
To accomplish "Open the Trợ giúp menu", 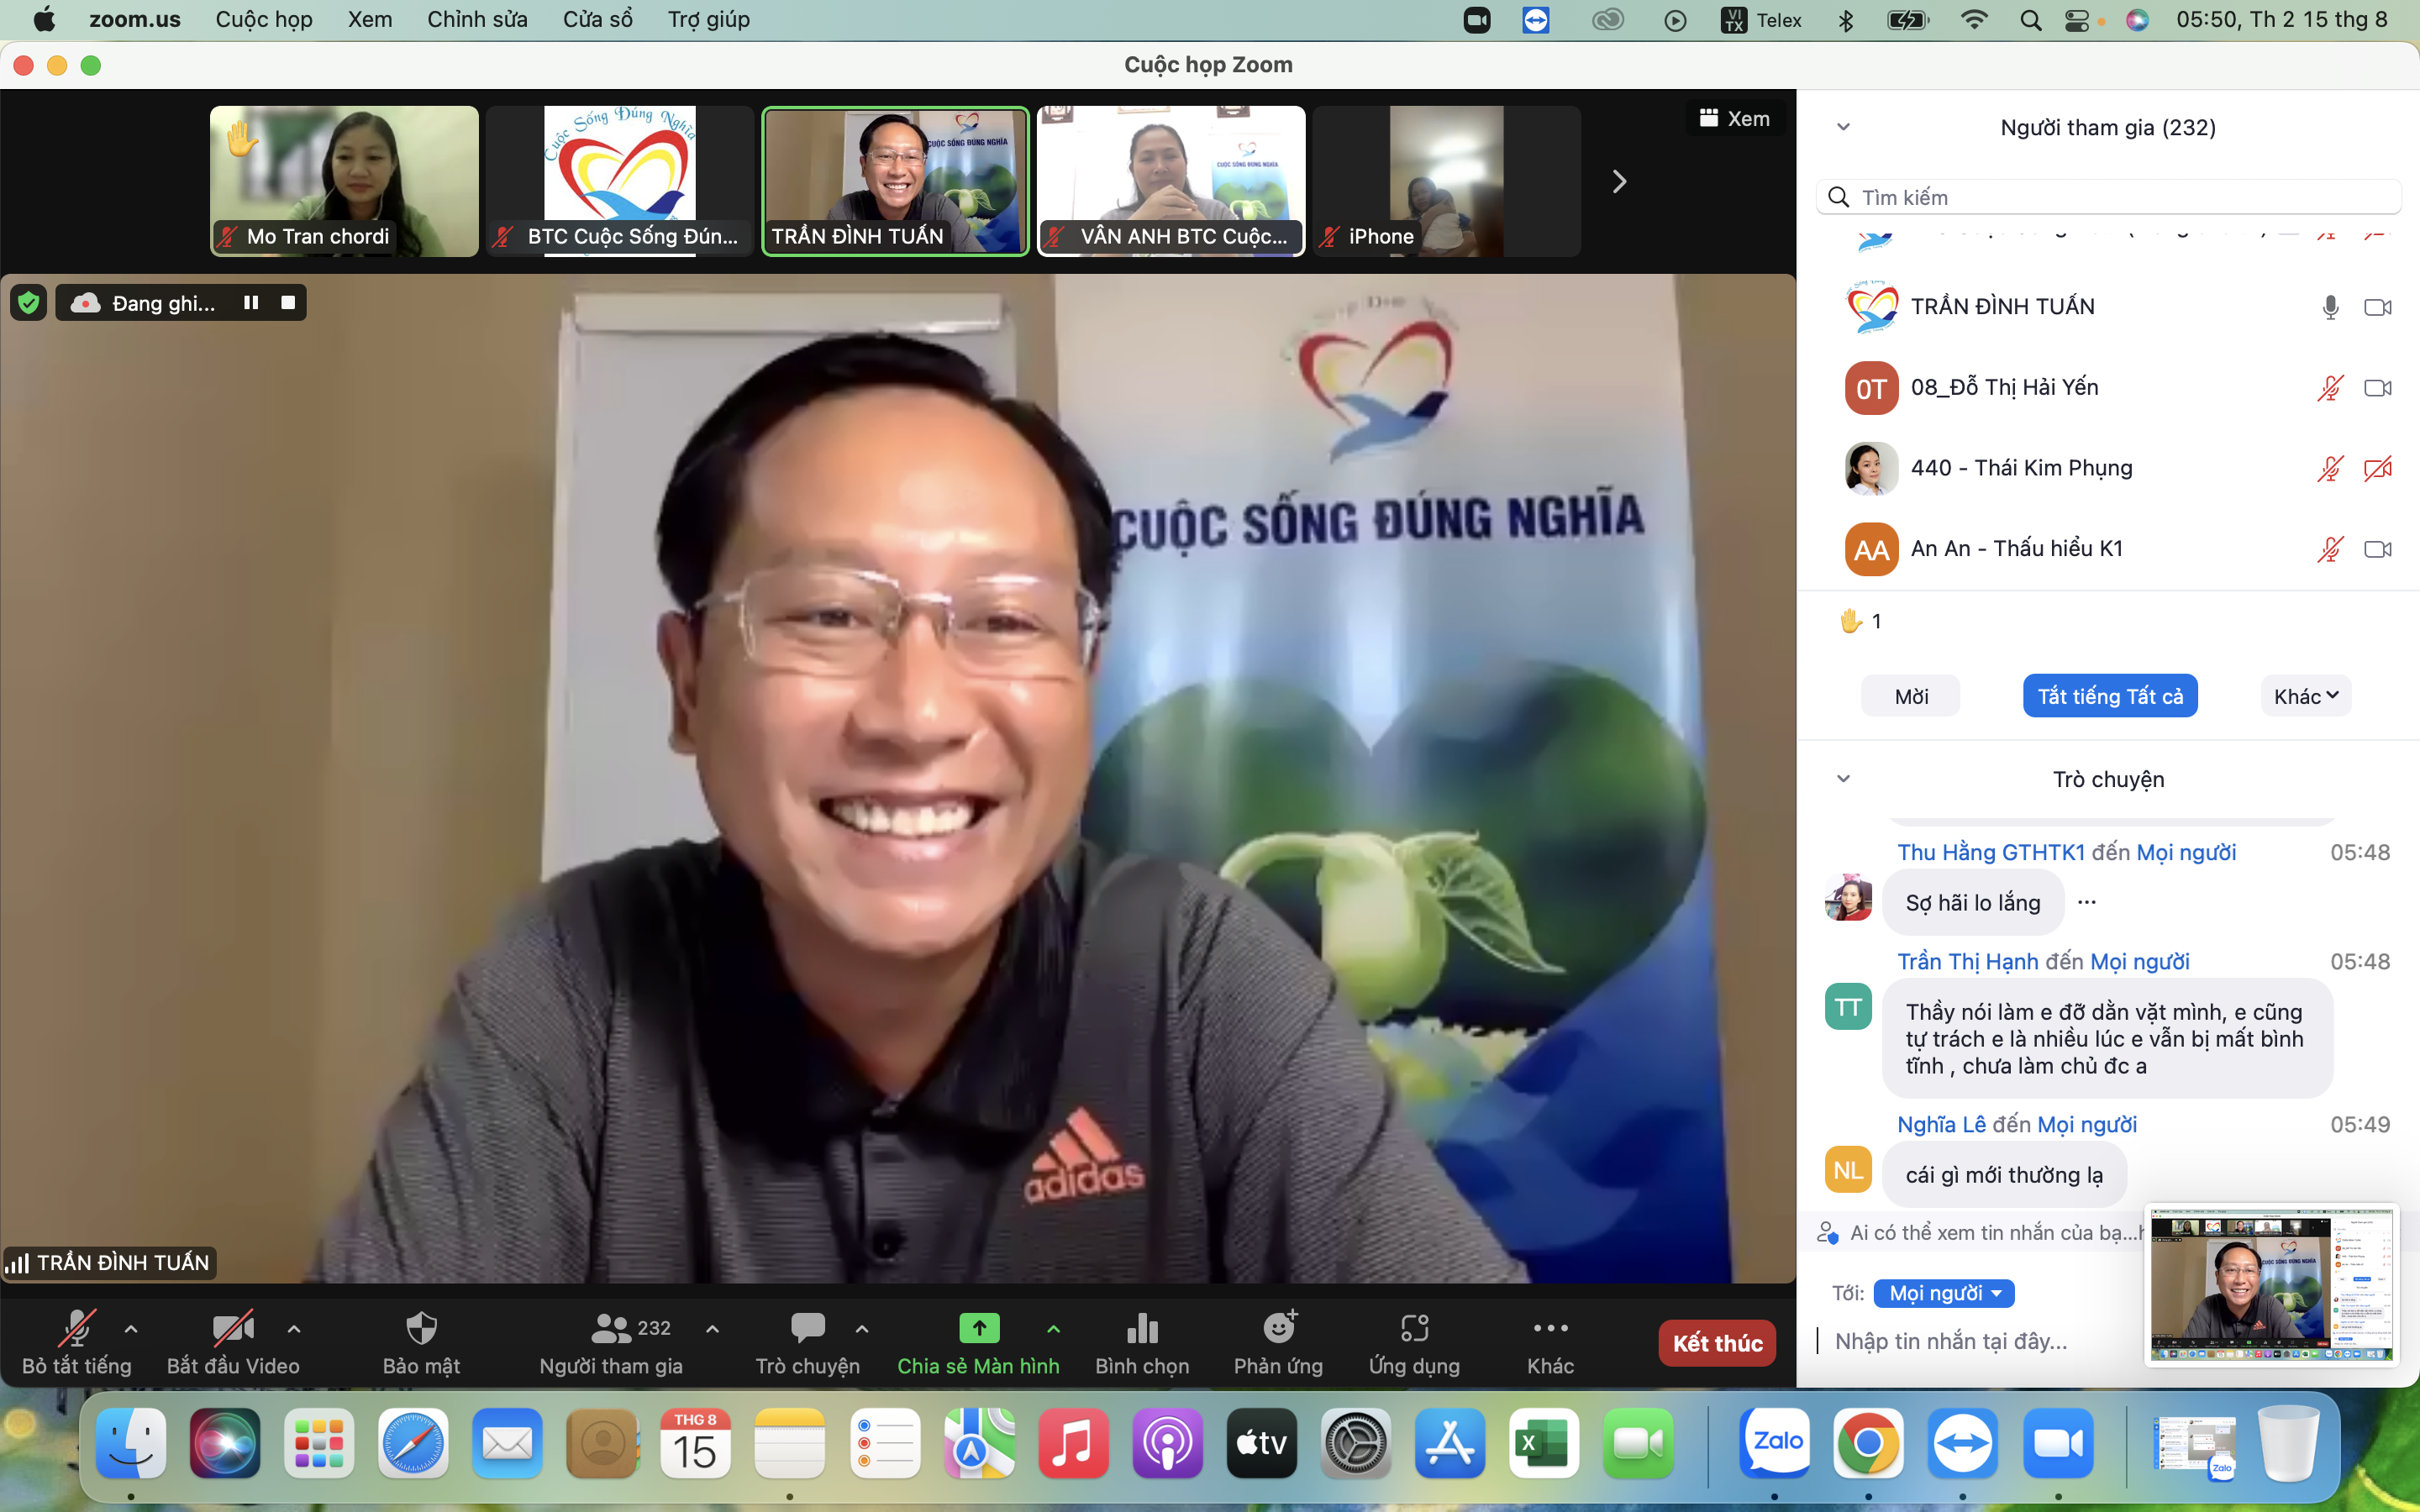I will point(708,20).
